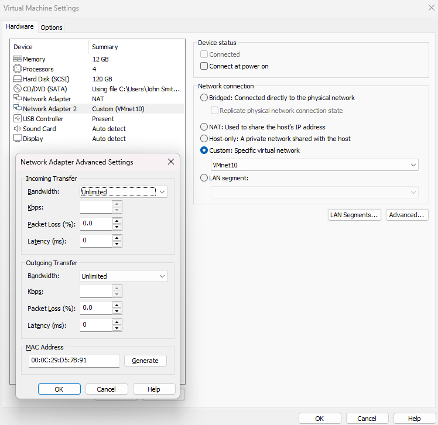Select the Sound Card speaker icon

(18, 128)
